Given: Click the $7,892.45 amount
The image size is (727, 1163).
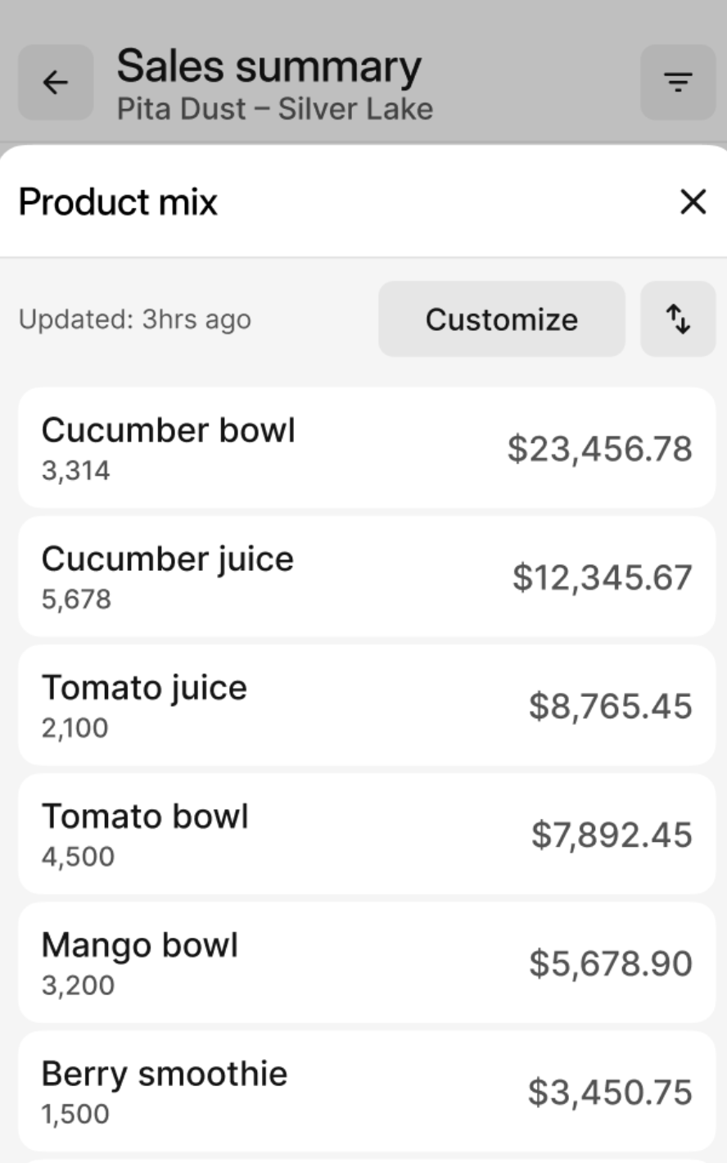Looking at the screenshot, I should [612, 835].
